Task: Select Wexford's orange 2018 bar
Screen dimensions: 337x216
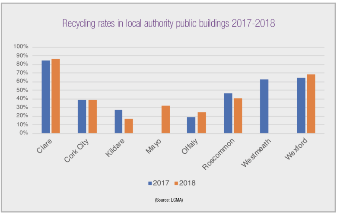Action: [311, 104]
